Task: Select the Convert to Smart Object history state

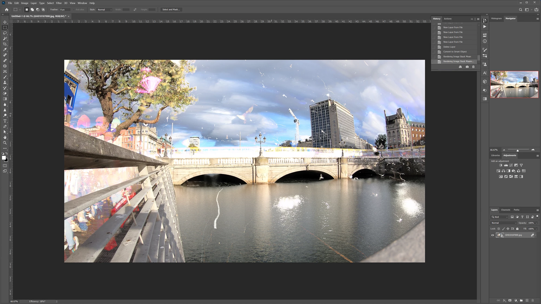Action: [x=455, y=52]
